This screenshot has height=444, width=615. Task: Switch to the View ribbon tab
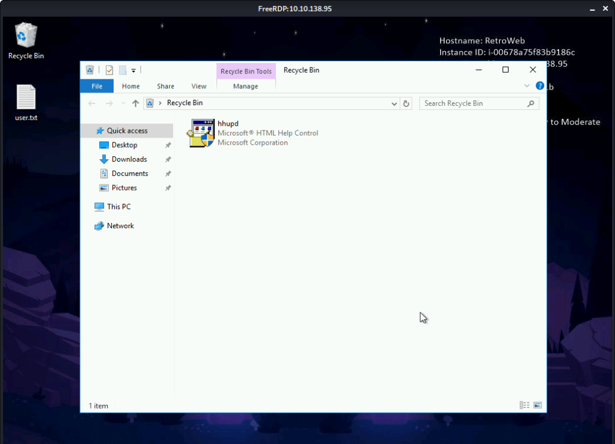click(x=198, y=86)
